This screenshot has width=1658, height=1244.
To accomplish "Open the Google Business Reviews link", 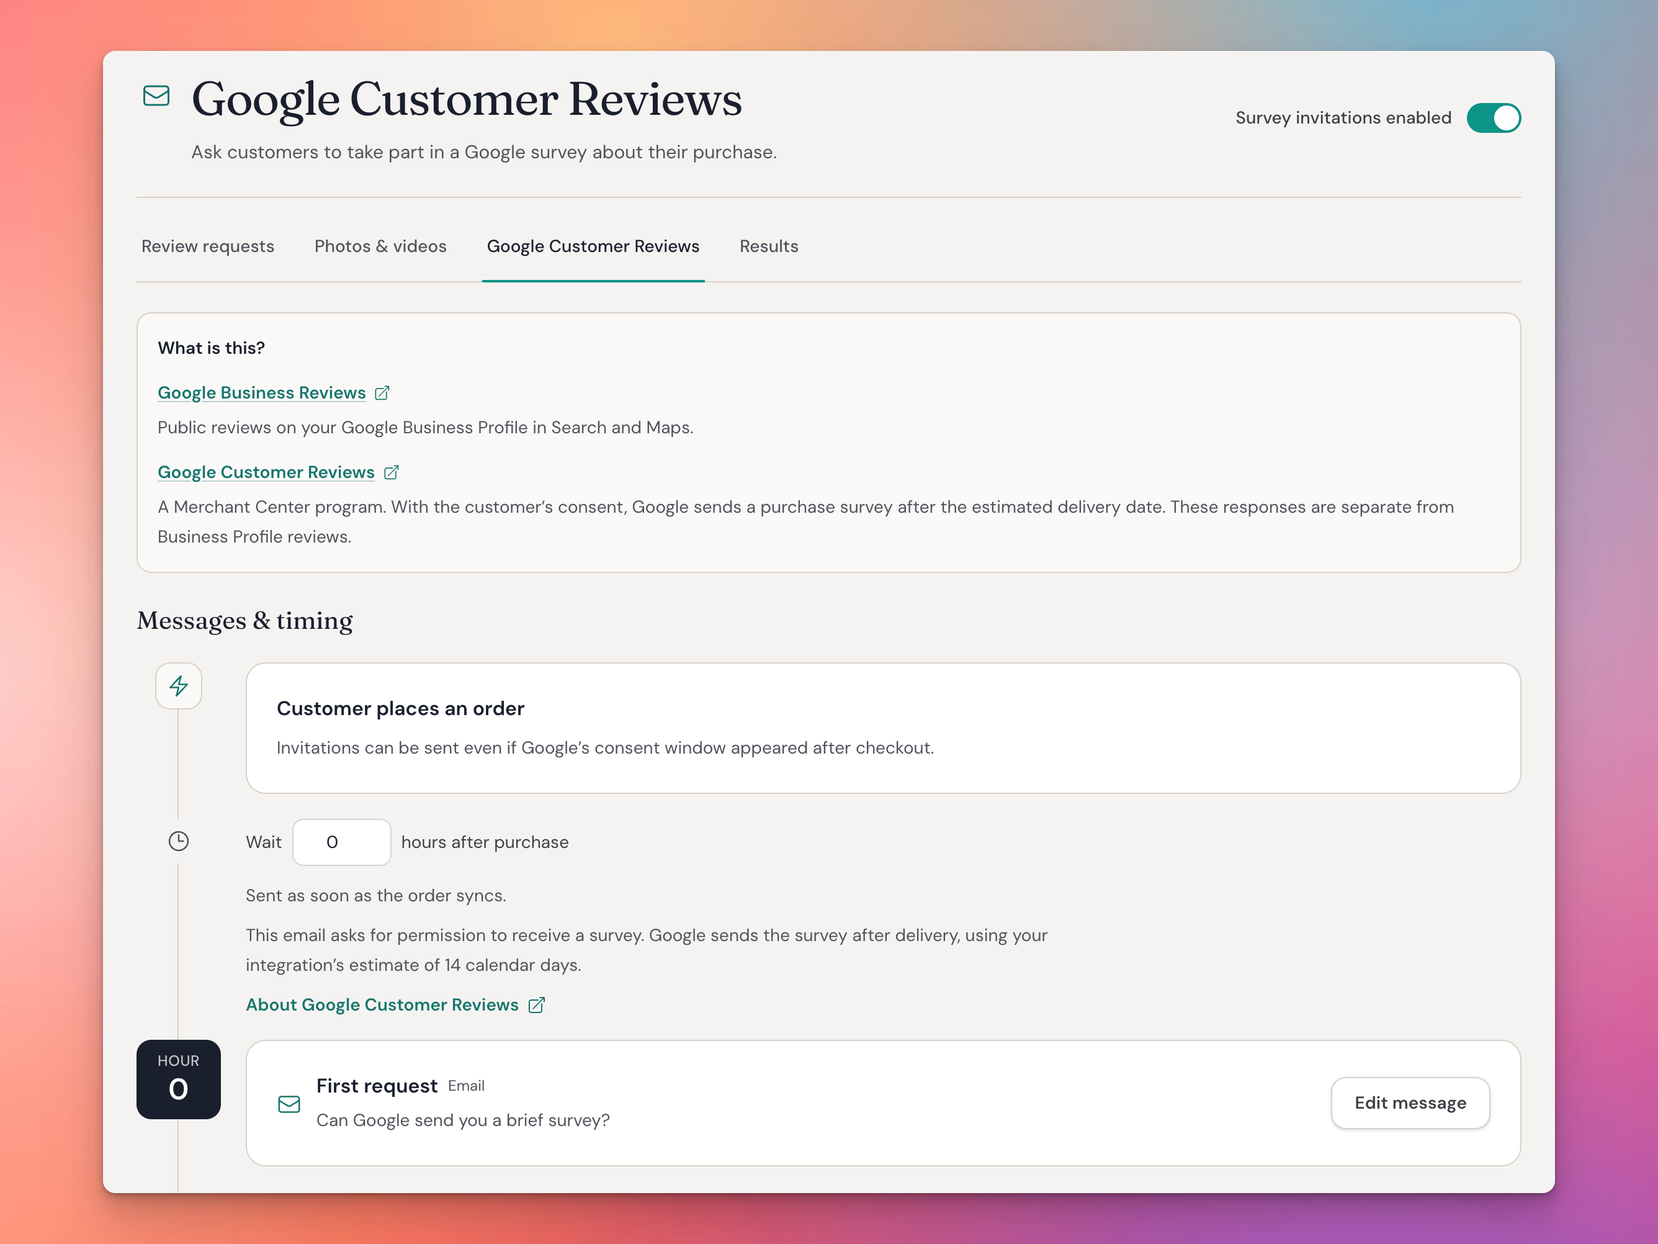I will pyautogui.click(x=262, y=393).
